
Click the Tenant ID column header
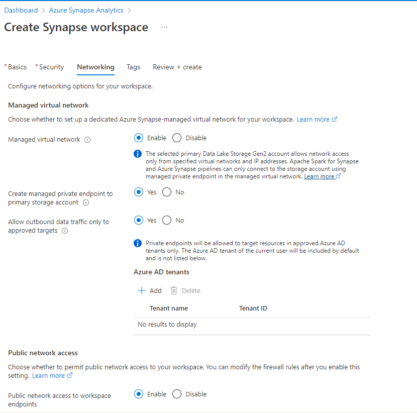[x=253, y=308]
